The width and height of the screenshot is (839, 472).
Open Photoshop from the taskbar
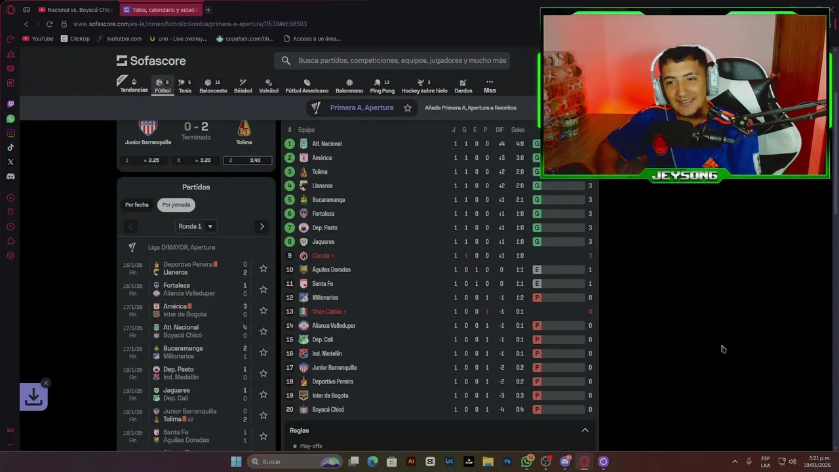(507, 462)
